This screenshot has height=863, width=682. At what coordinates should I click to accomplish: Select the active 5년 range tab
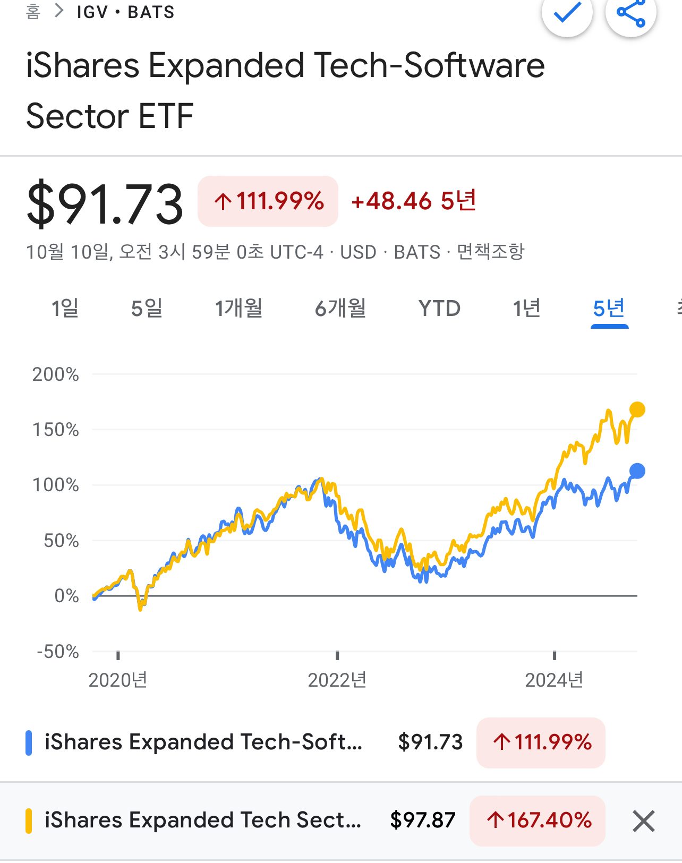click(609, 308)
